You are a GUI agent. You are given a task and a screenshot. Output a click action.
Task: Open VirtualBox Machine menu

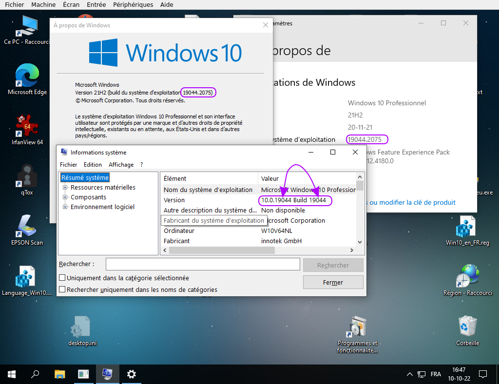click(43, 4)
